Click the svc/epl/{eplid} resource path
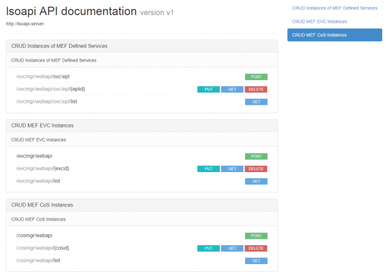 tap(50, 89)
